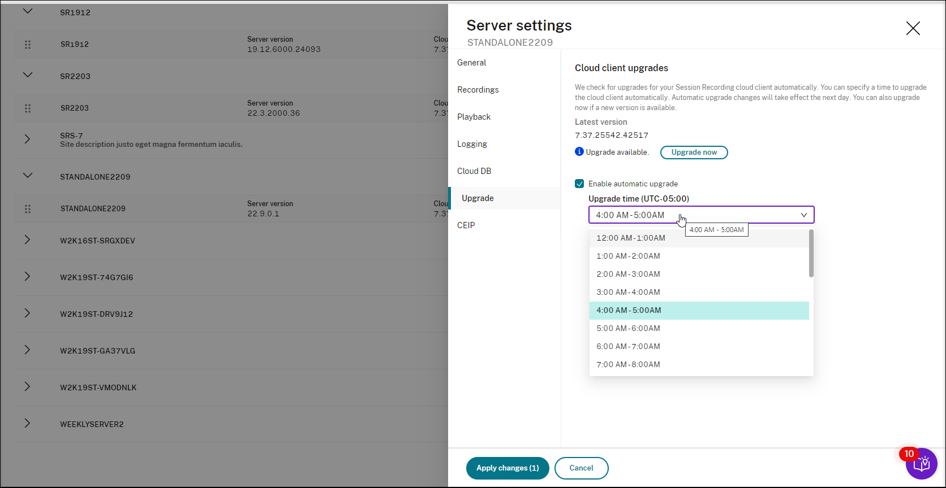Open the CEIP settings tab

click(x=466, y=225)
